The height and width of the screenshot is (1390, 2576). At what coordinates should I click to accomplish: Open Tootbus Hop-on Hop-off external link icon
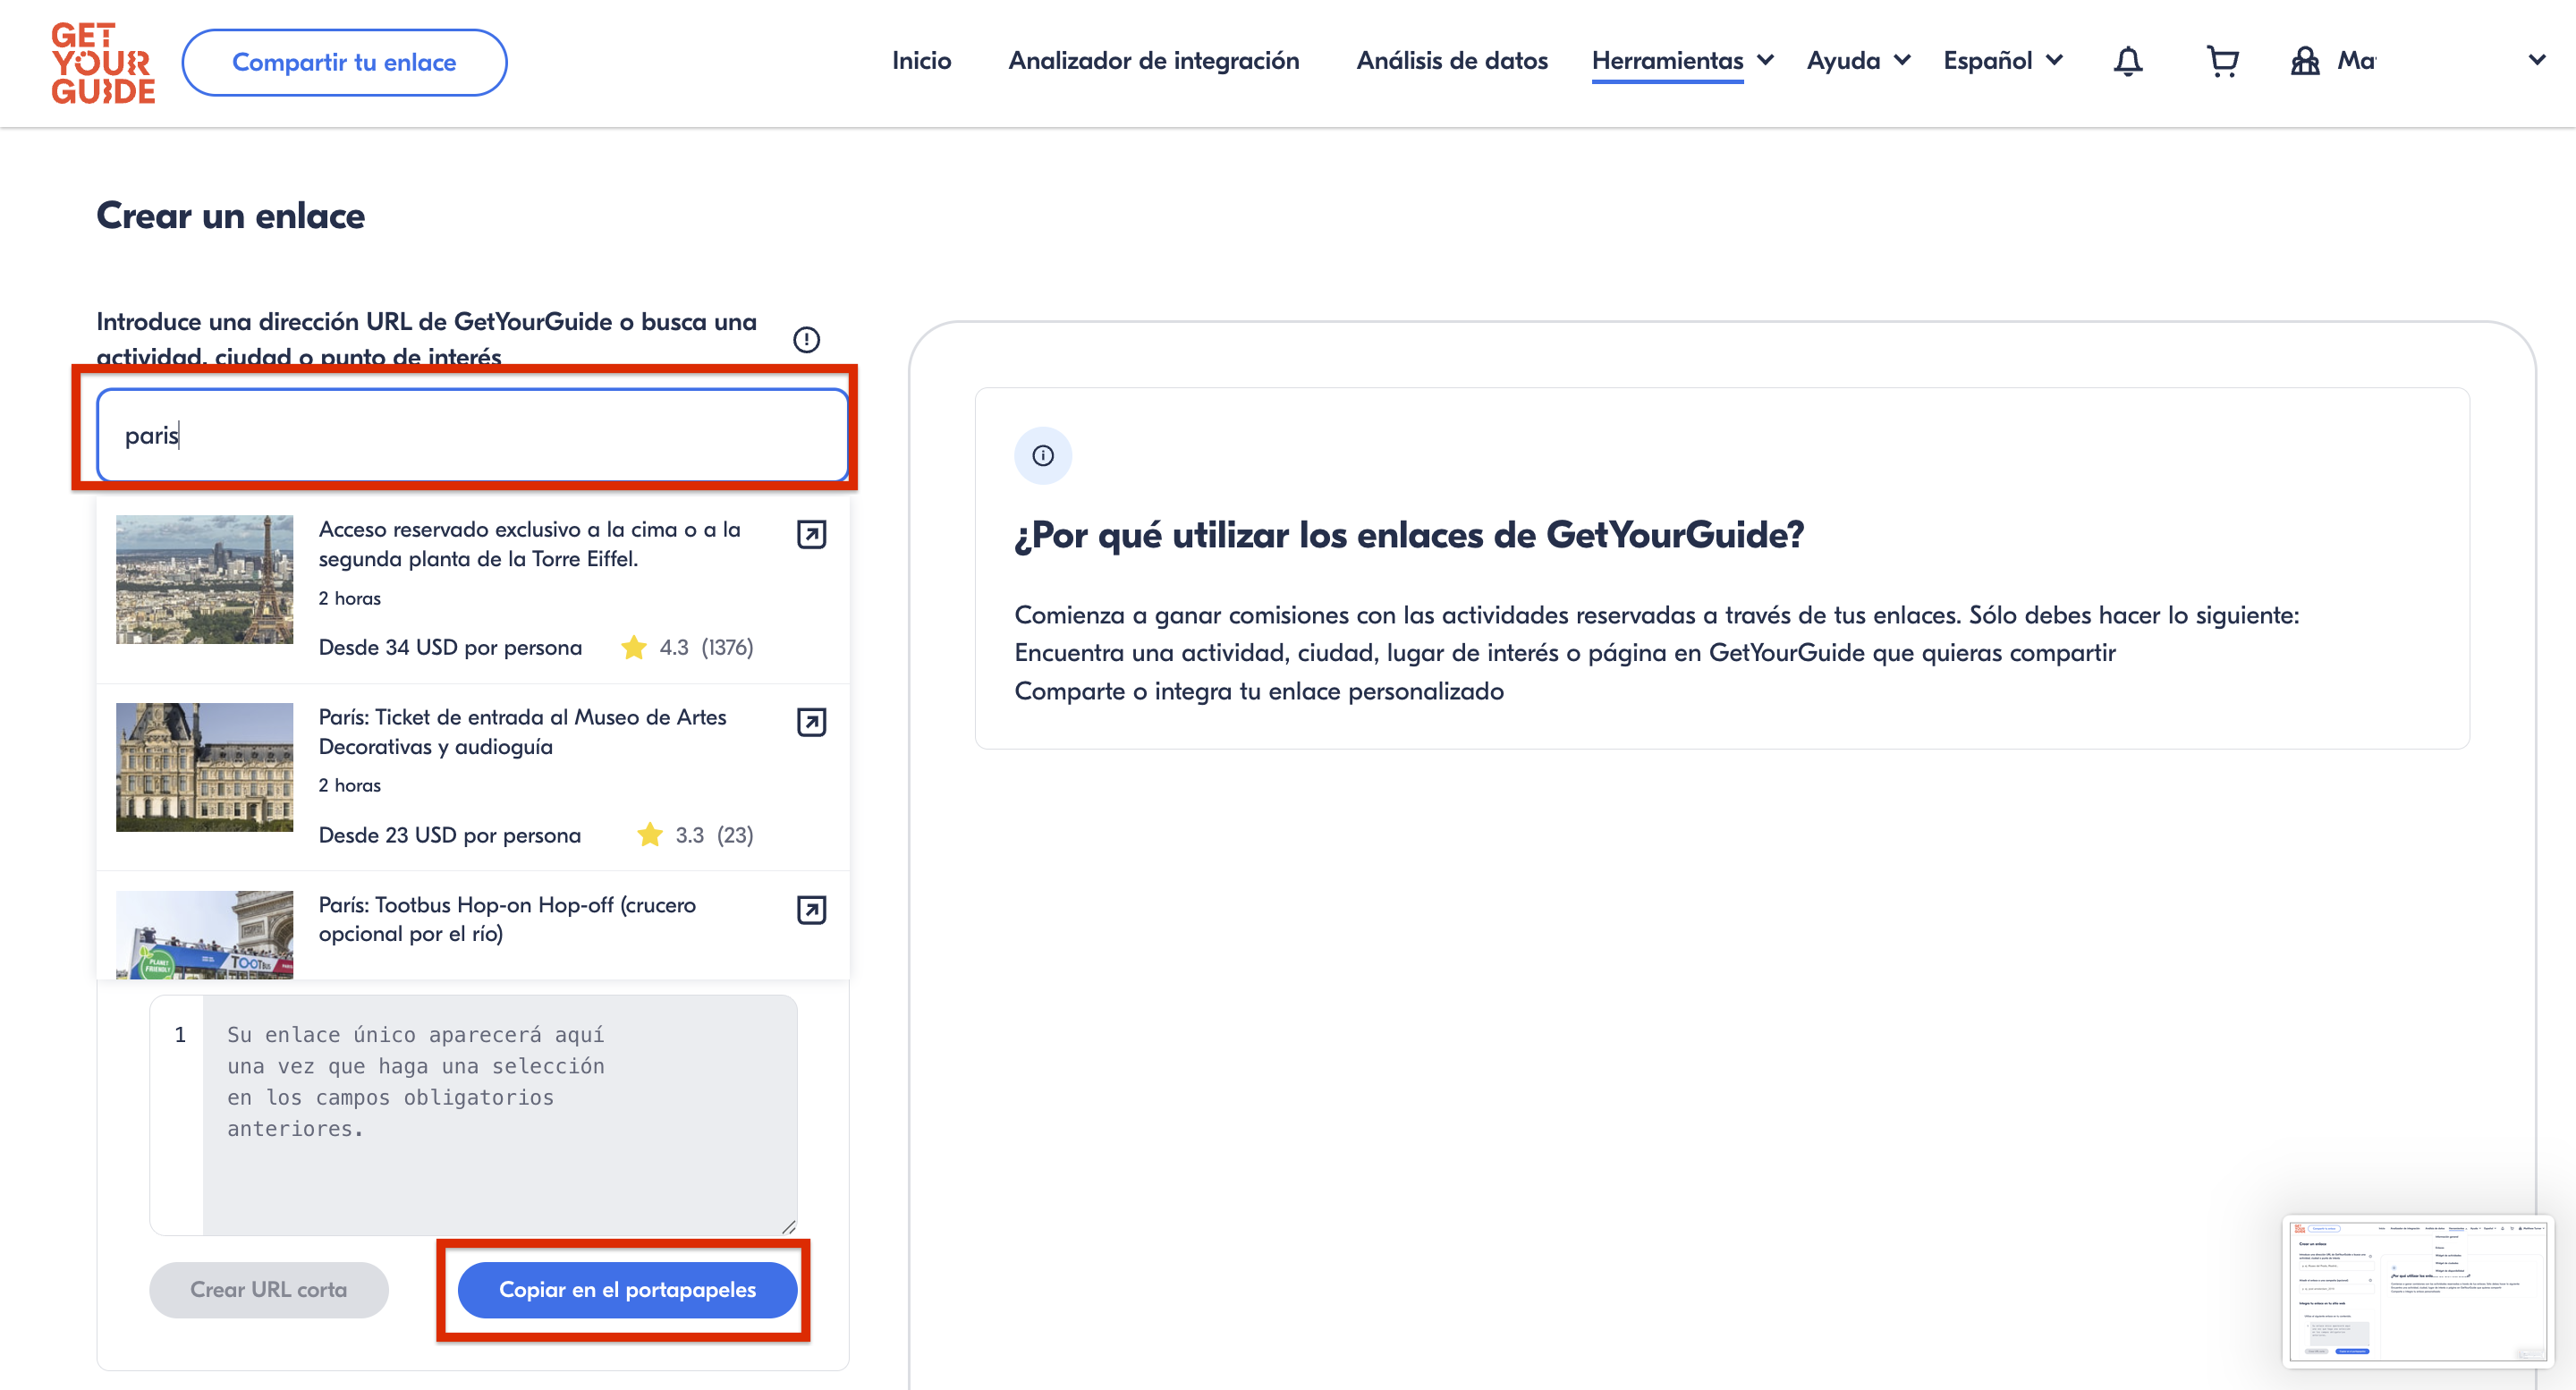pos(811,909)
